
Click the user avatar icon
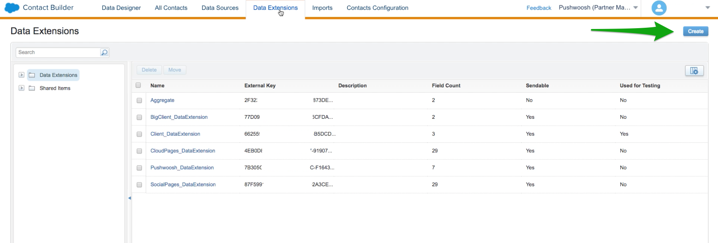coord(659,8)
